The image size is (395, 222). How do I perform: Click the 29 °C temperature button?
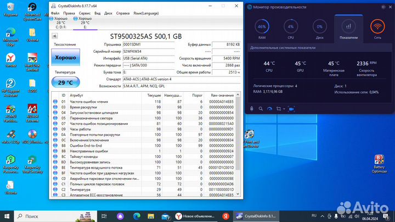click(x=65, y=82)
